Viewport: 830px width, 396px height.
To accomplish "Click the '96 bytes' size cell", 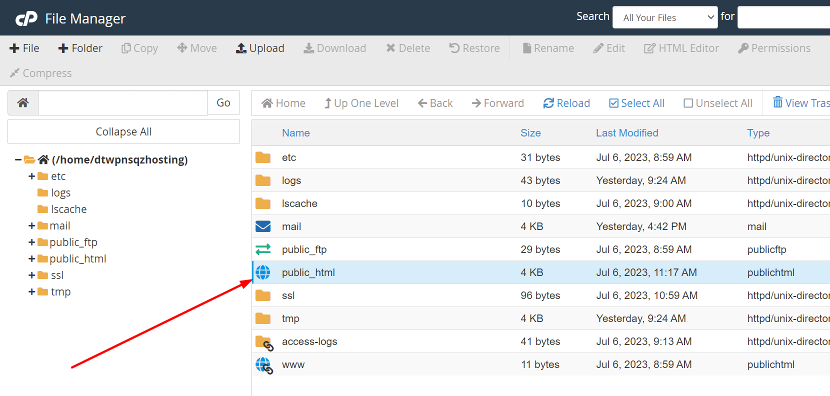I will 540,295.
